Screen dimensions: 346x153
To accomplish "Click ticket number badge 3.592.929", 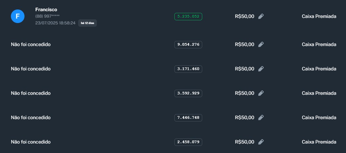I will pyautogui.click(x=188, y=93).
